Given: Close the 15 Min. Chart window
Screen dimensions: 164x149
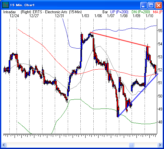Looking at the screenshot, I should (x=158, y=5).
